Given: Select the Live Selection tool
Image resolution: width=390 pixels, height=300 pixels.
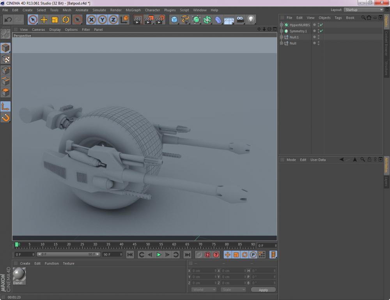Looking at the screenshot, I should pos(33,20).
